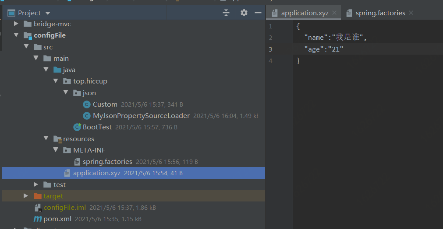Click the Collapse All icon in Project panel
Viewport: 443px width, 229px height.
[226, 13]
